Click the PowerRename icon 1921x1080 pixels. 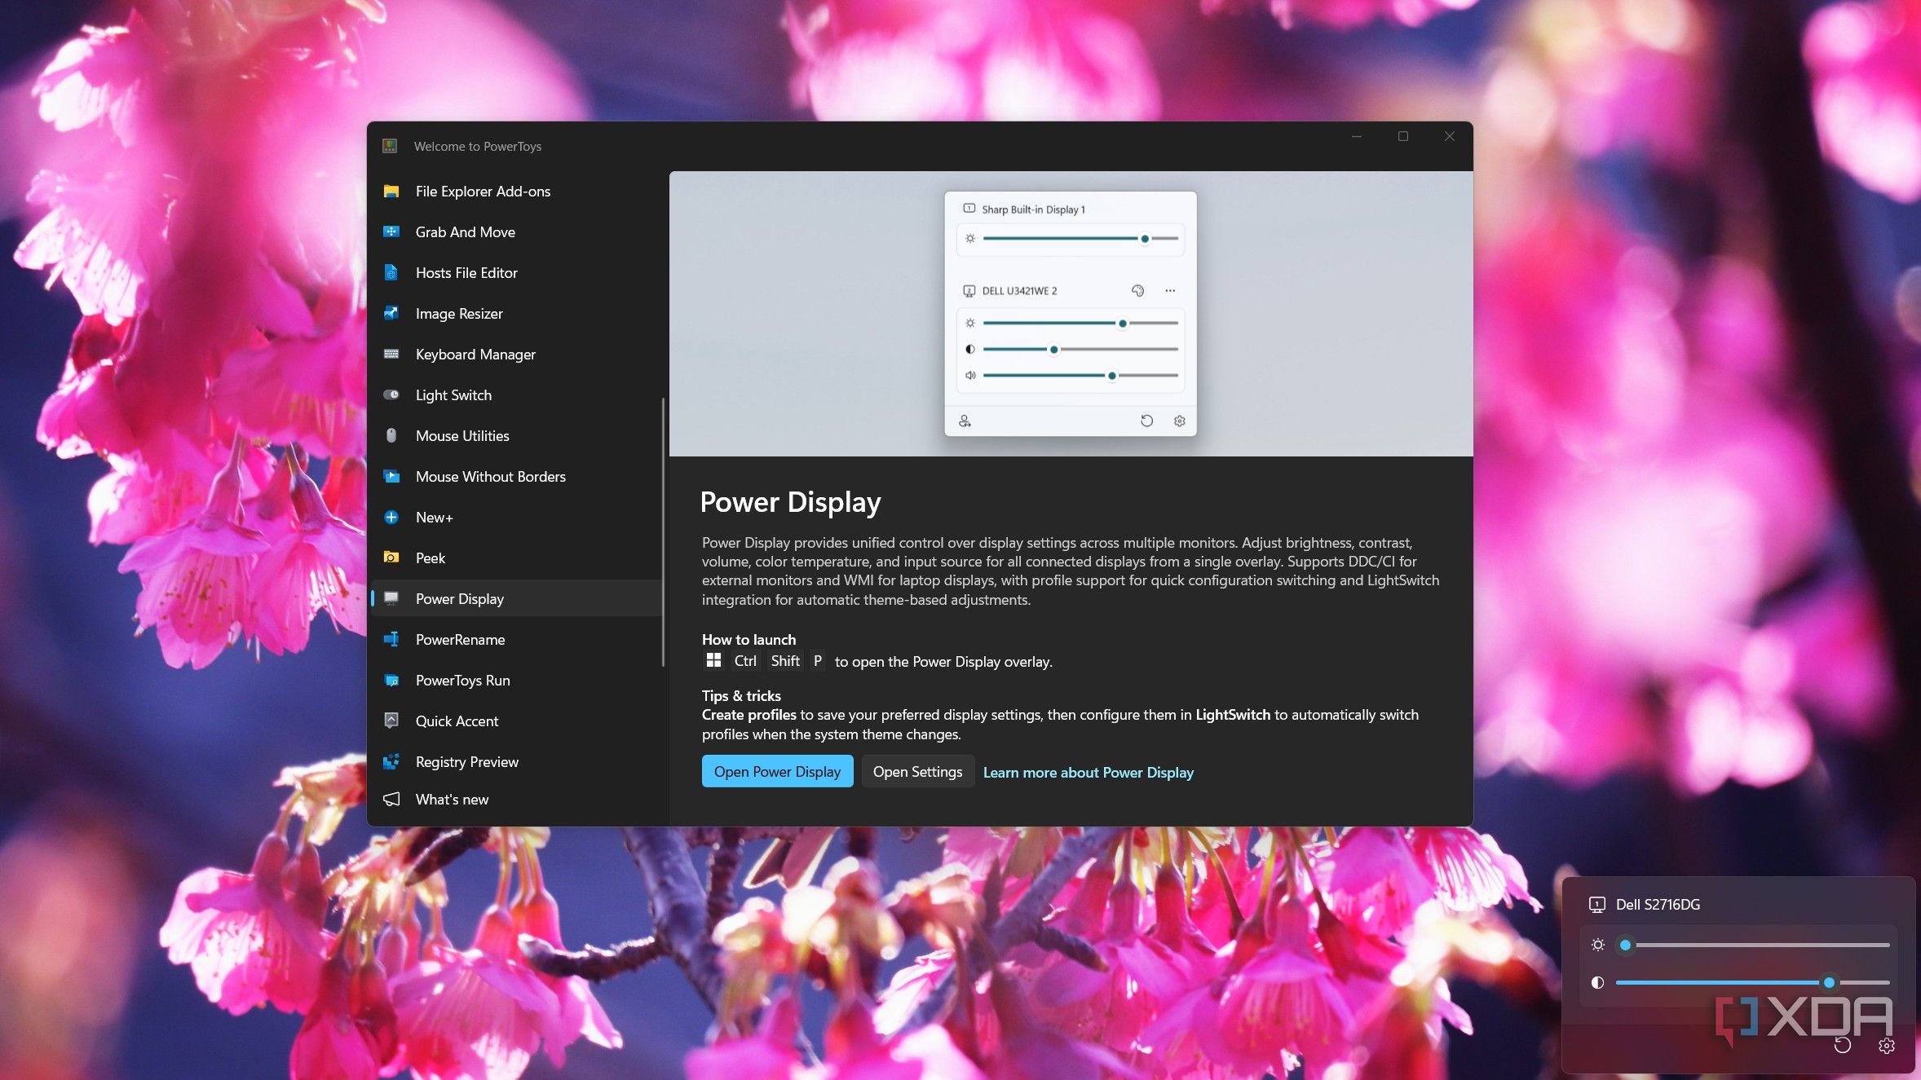click(391, 639)
